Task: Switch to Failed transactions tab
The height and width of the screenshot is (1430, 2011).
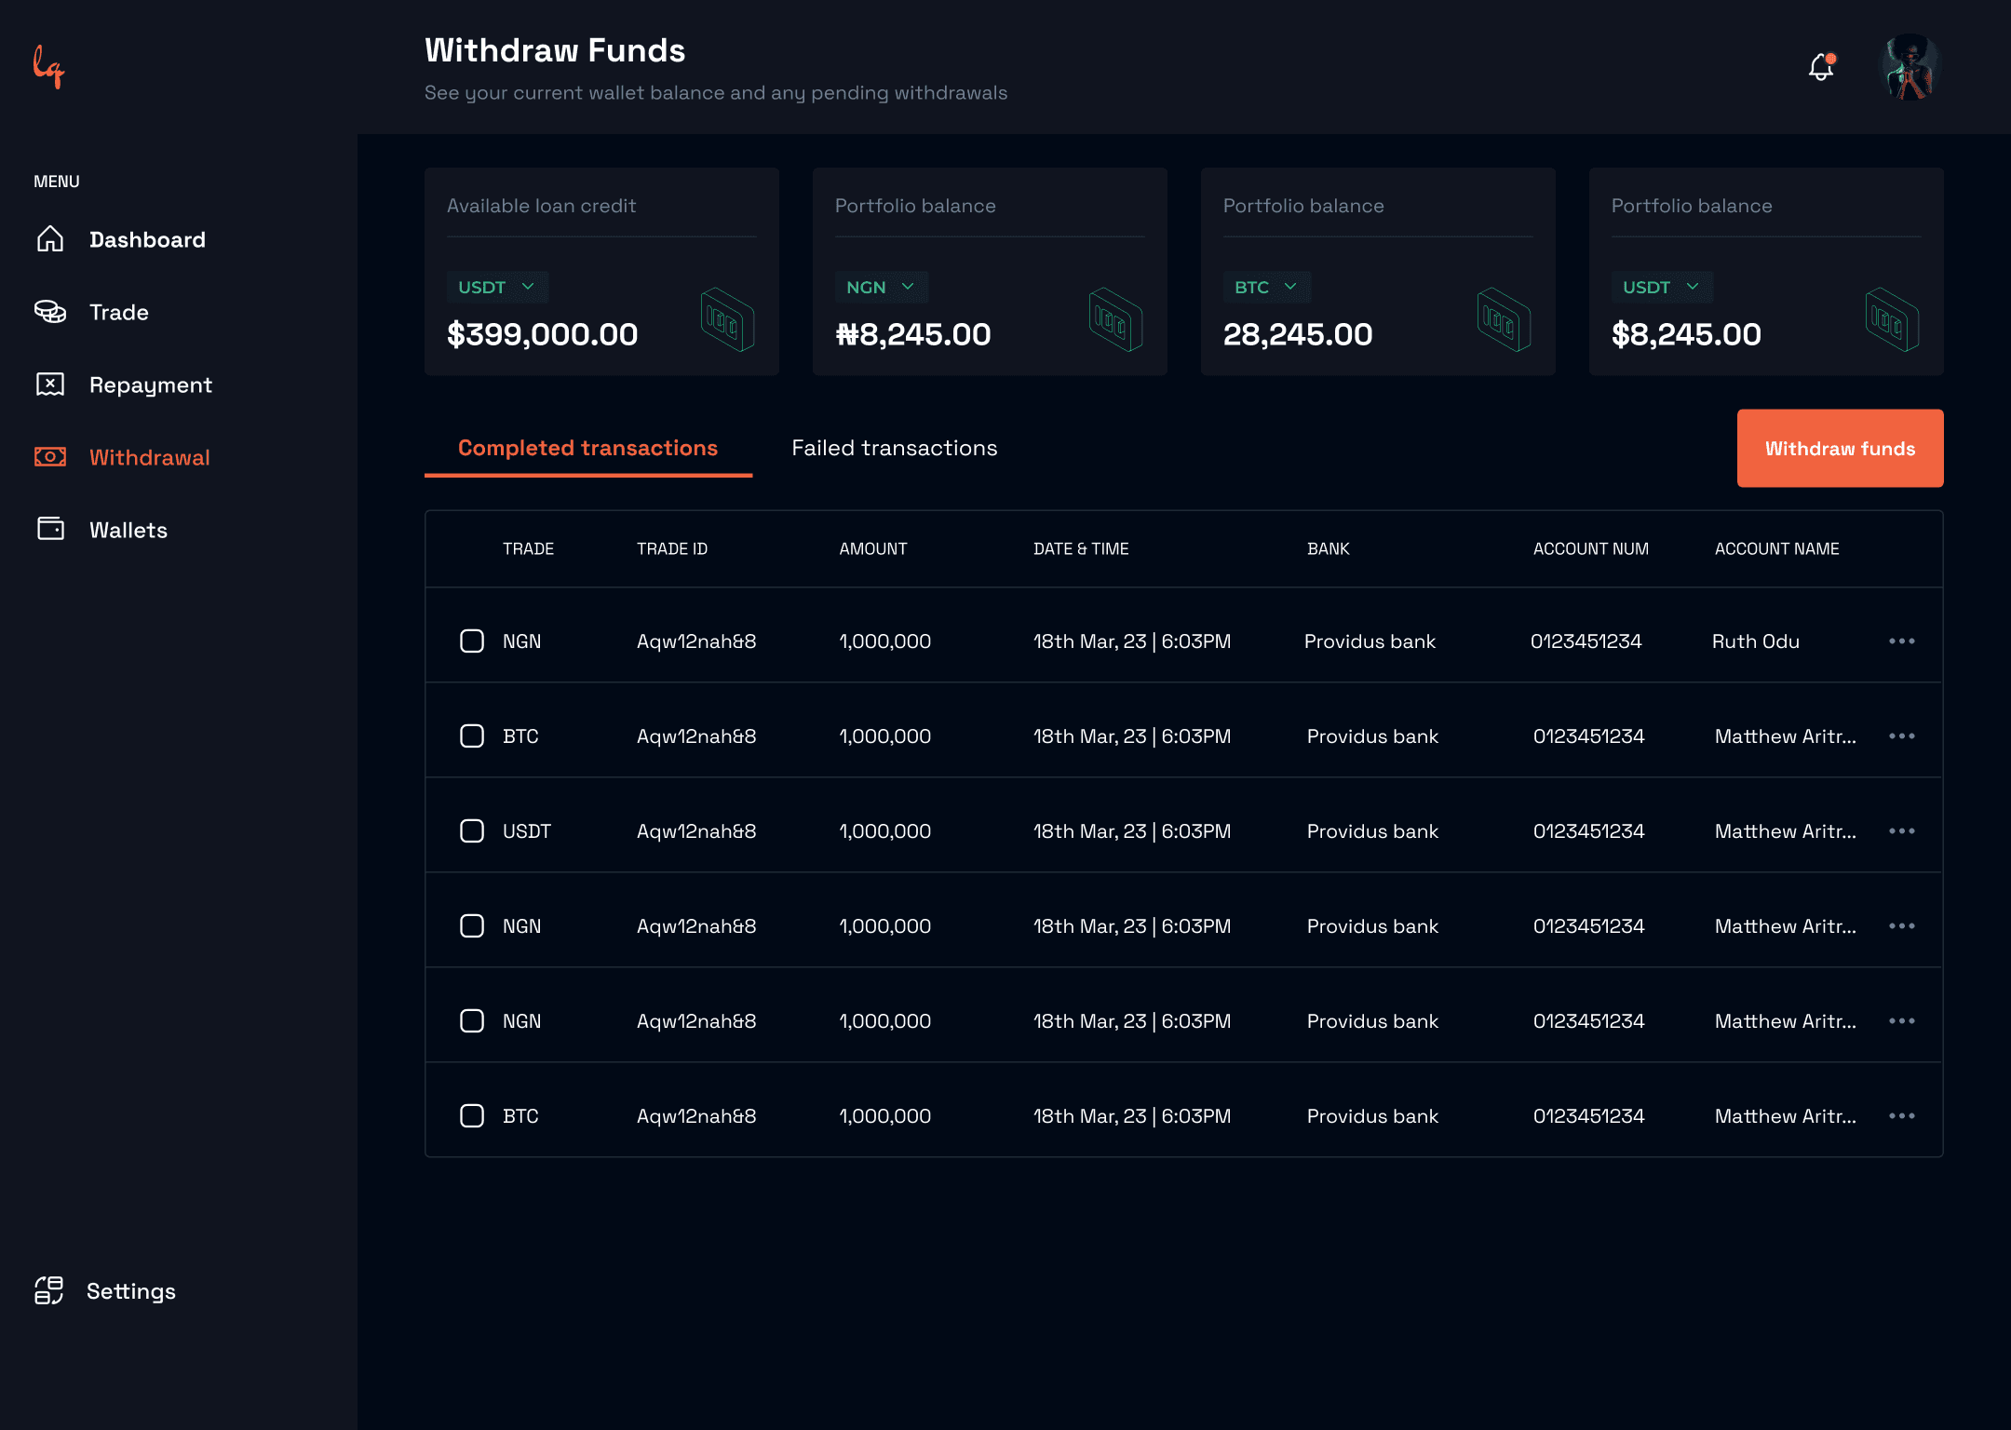Action: [894, 448]
